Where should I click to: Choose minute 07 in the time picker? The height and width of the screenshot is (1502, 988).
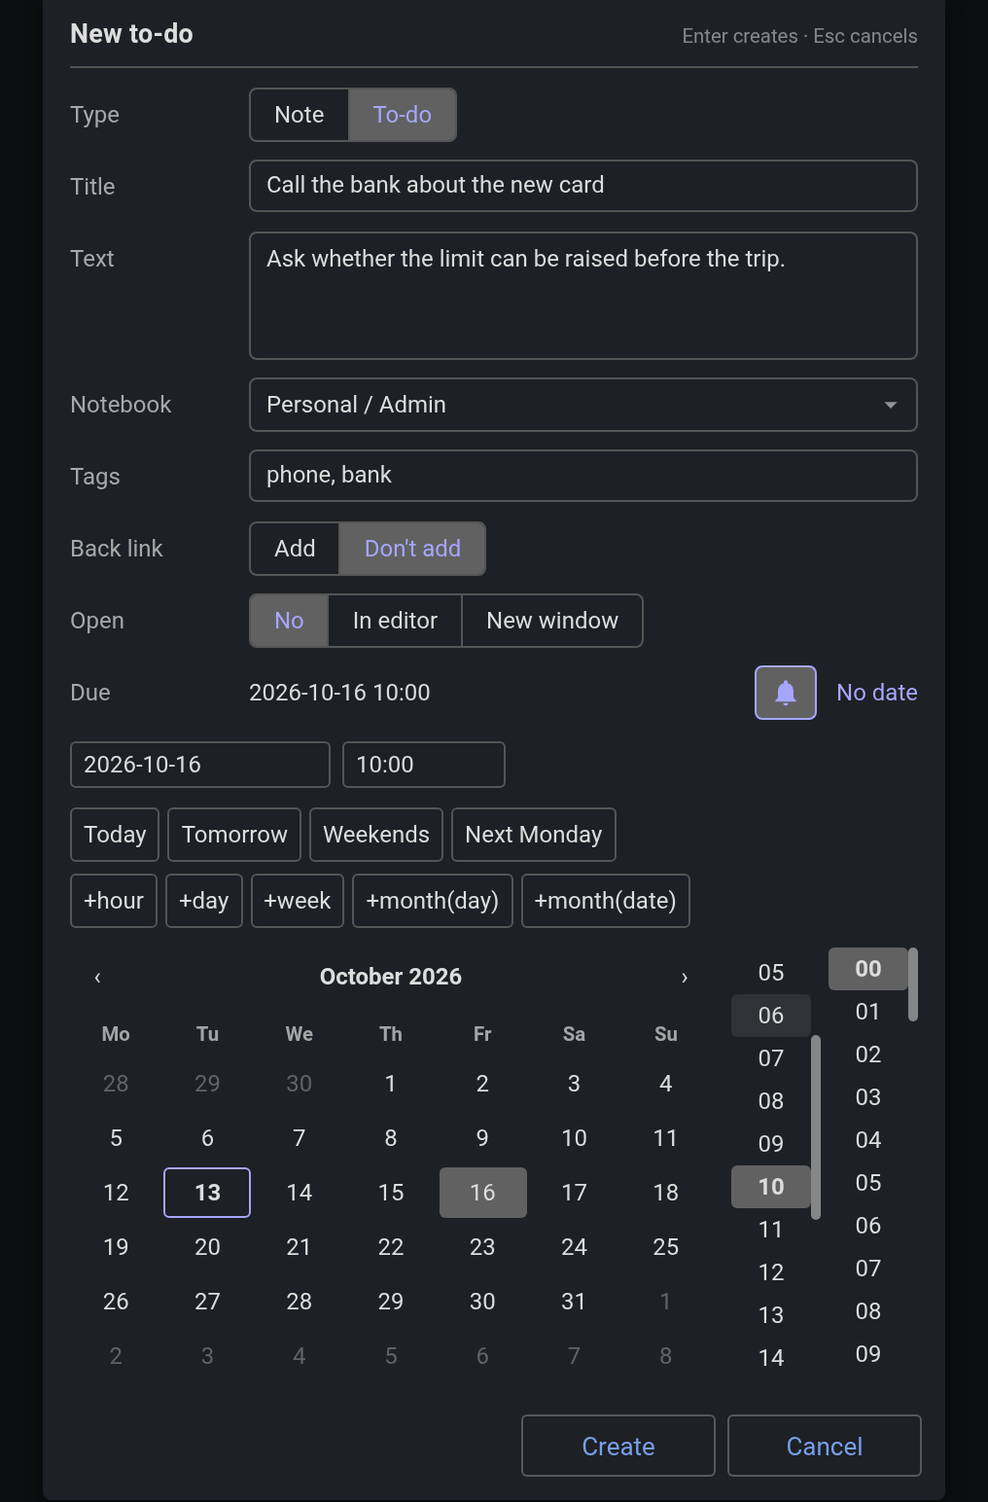click(x=868, y=1269)
